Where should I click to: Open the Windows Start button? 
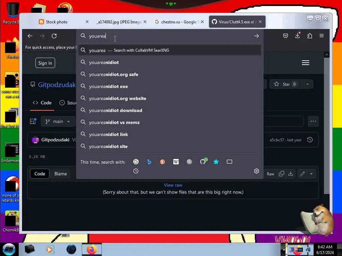tap(9, 249)
